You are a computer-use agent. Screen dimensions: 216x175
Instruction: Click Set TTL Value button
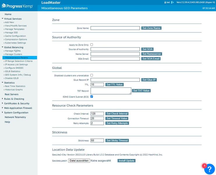(114, 85)
